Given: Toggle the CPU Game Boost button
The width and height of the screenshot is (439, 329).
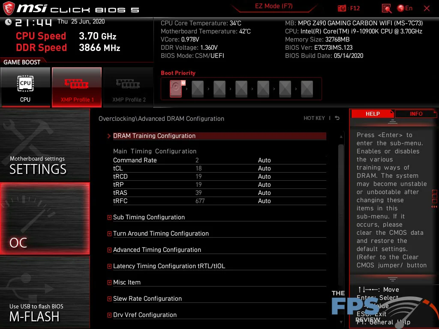Looking at the screenshot, I should (x=25, y=87).
